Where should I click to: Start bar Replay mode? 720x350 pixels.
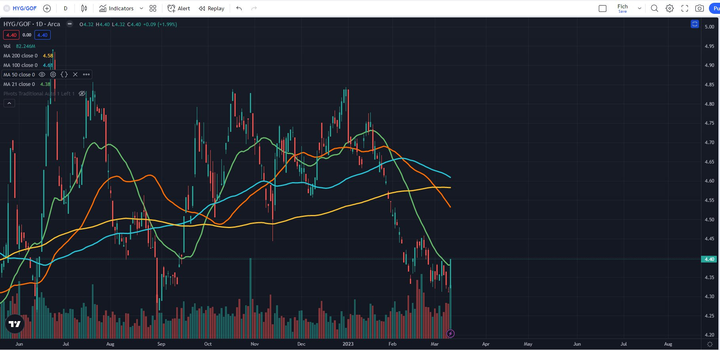pyautogui.click(x=211, y=8)
